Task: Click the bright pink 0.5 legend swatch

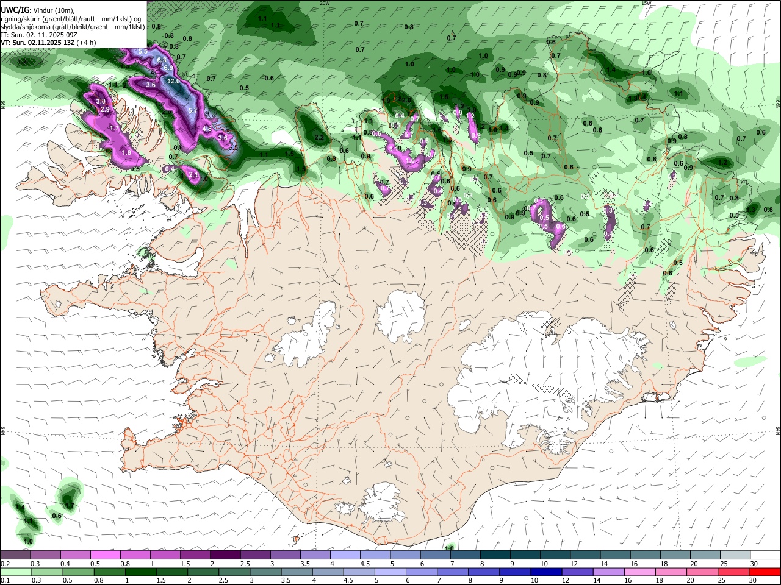Action: pyautogui.click(x=105, y=555)
